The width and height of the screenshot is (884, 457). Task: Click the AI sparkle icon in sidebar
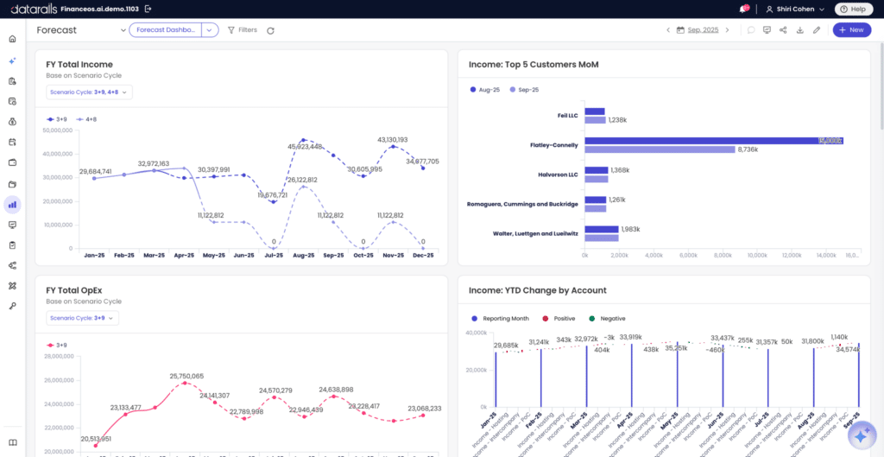coord(12,60)
